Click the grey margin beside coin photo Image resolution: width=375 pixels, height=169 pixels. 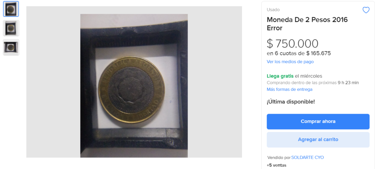[x=53, y=82]
